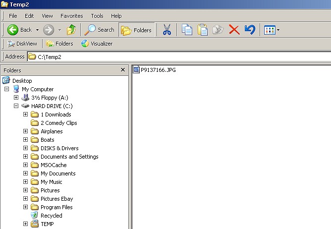Click the Paste clipboard icon

(203, 30)
